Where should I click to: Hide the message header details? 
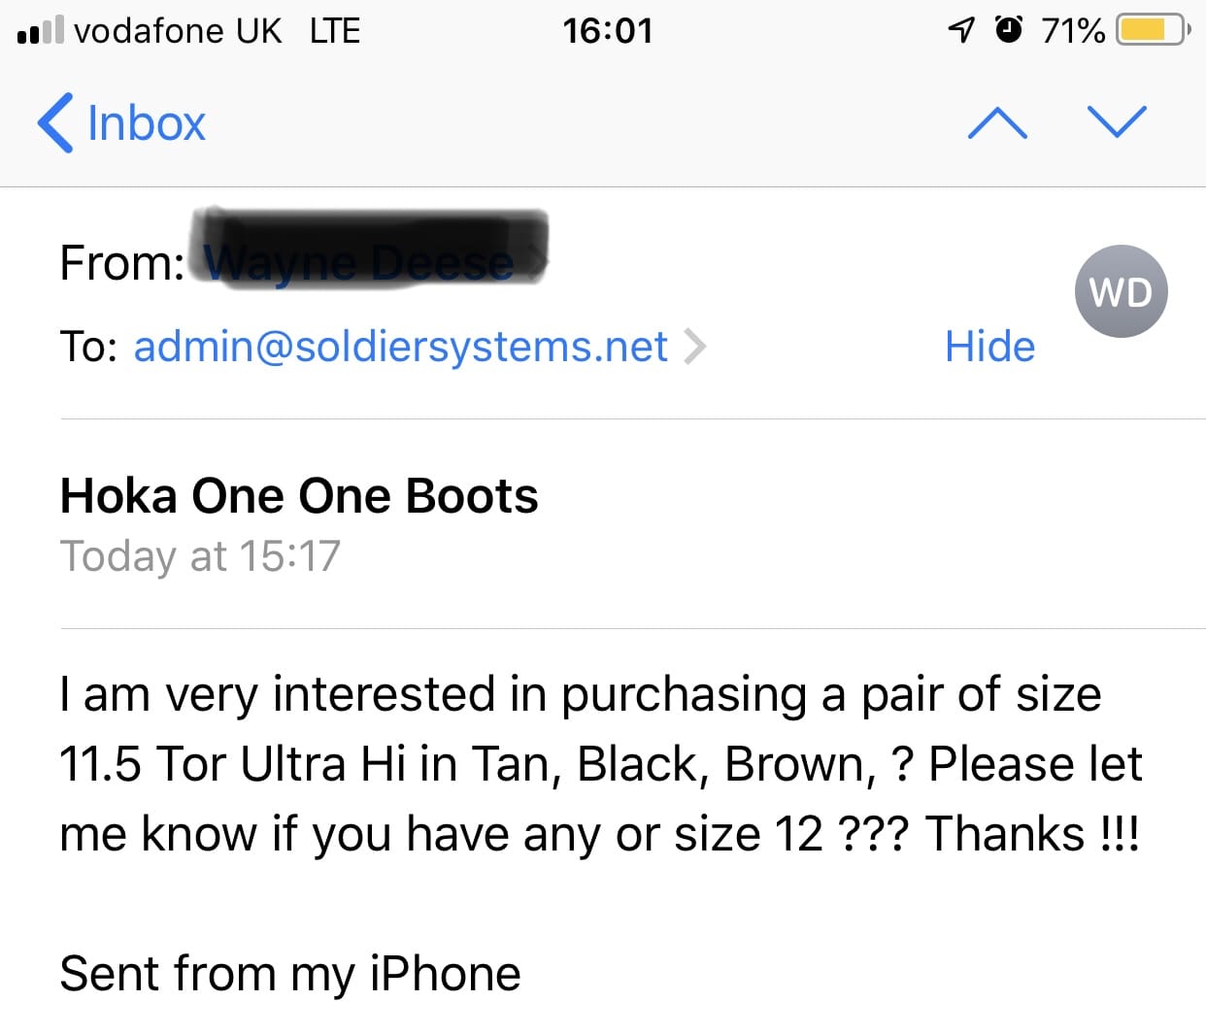(x=989, y=347)
